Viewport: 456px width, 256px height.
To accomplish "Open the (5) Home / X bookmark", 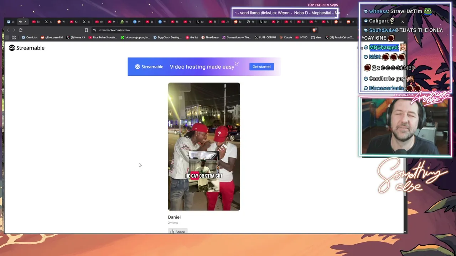I will click(x=76, y=37).
